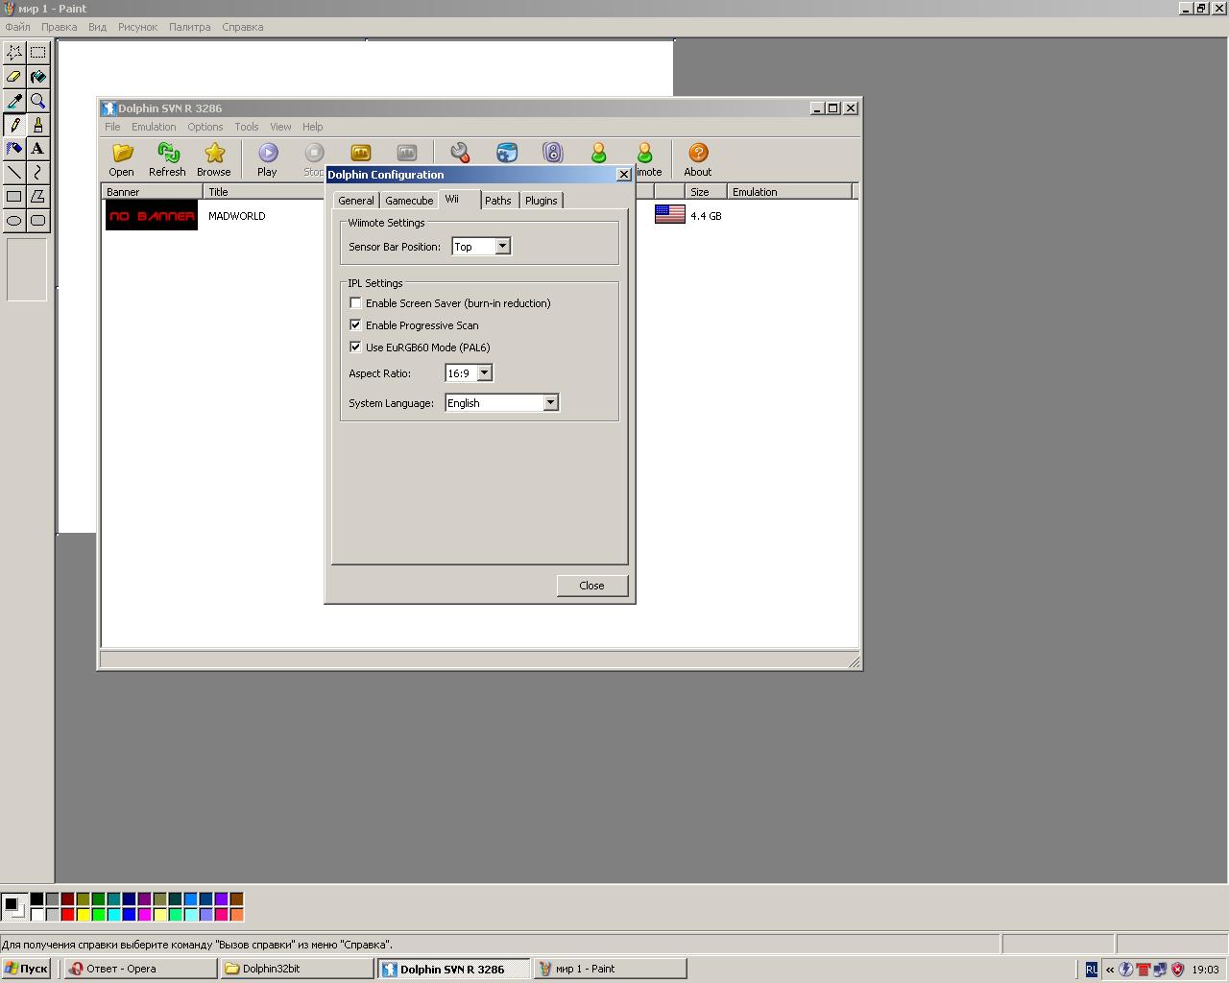1229x983 pixels.
Task: Select the Ellipse tool in Paint
Action: point(14,220)
